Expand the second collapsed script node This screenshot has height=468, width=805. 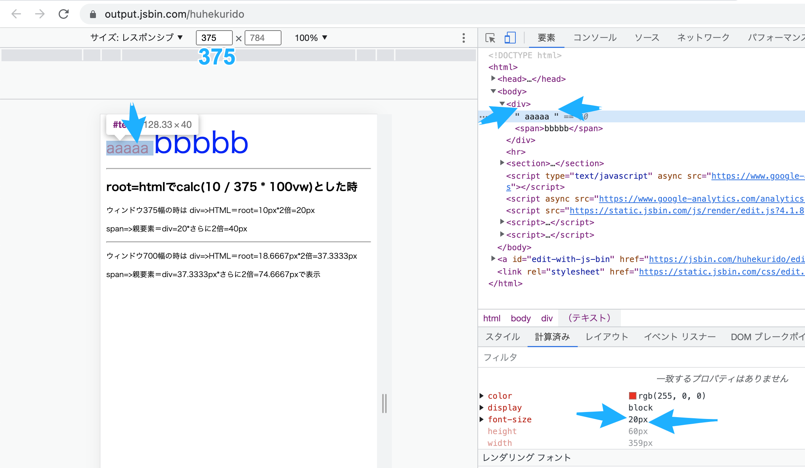502,234
